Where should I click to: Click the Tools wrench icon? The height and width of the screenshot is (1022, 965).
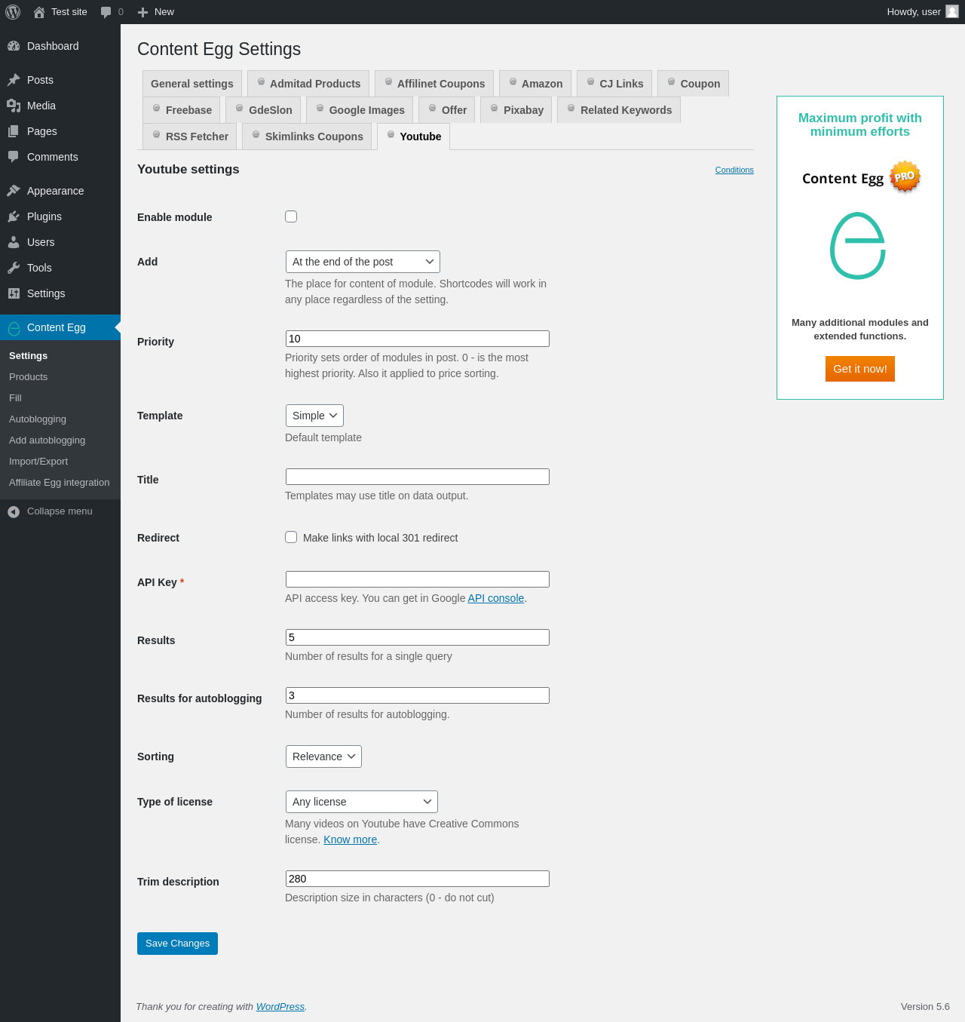tap(14, 268)
